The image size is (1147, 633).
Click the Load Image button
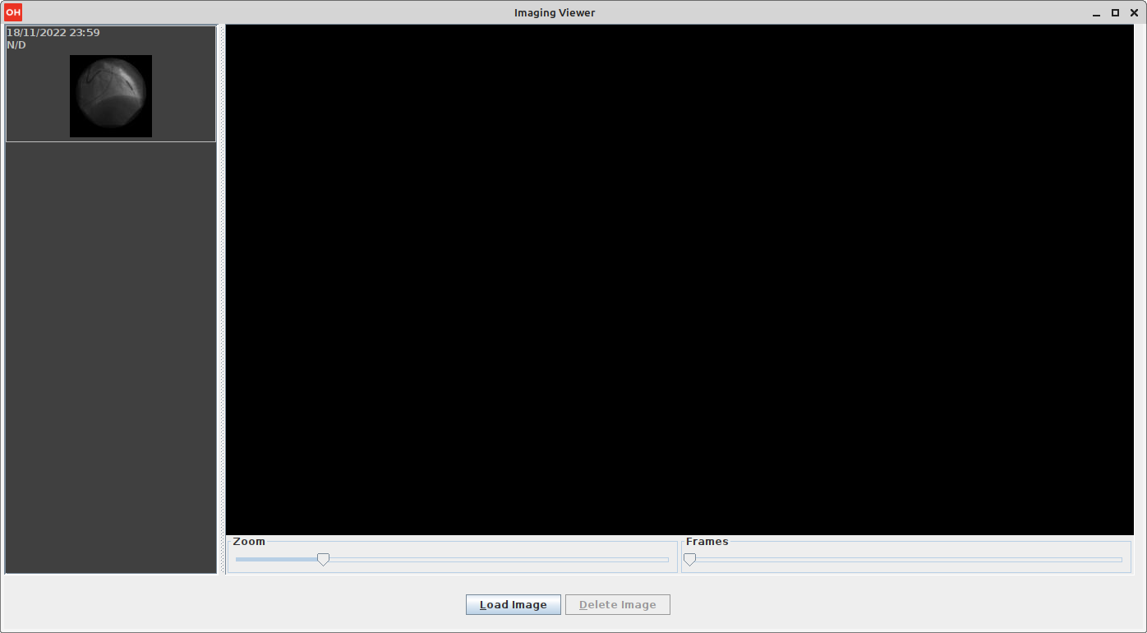point(513,605)
